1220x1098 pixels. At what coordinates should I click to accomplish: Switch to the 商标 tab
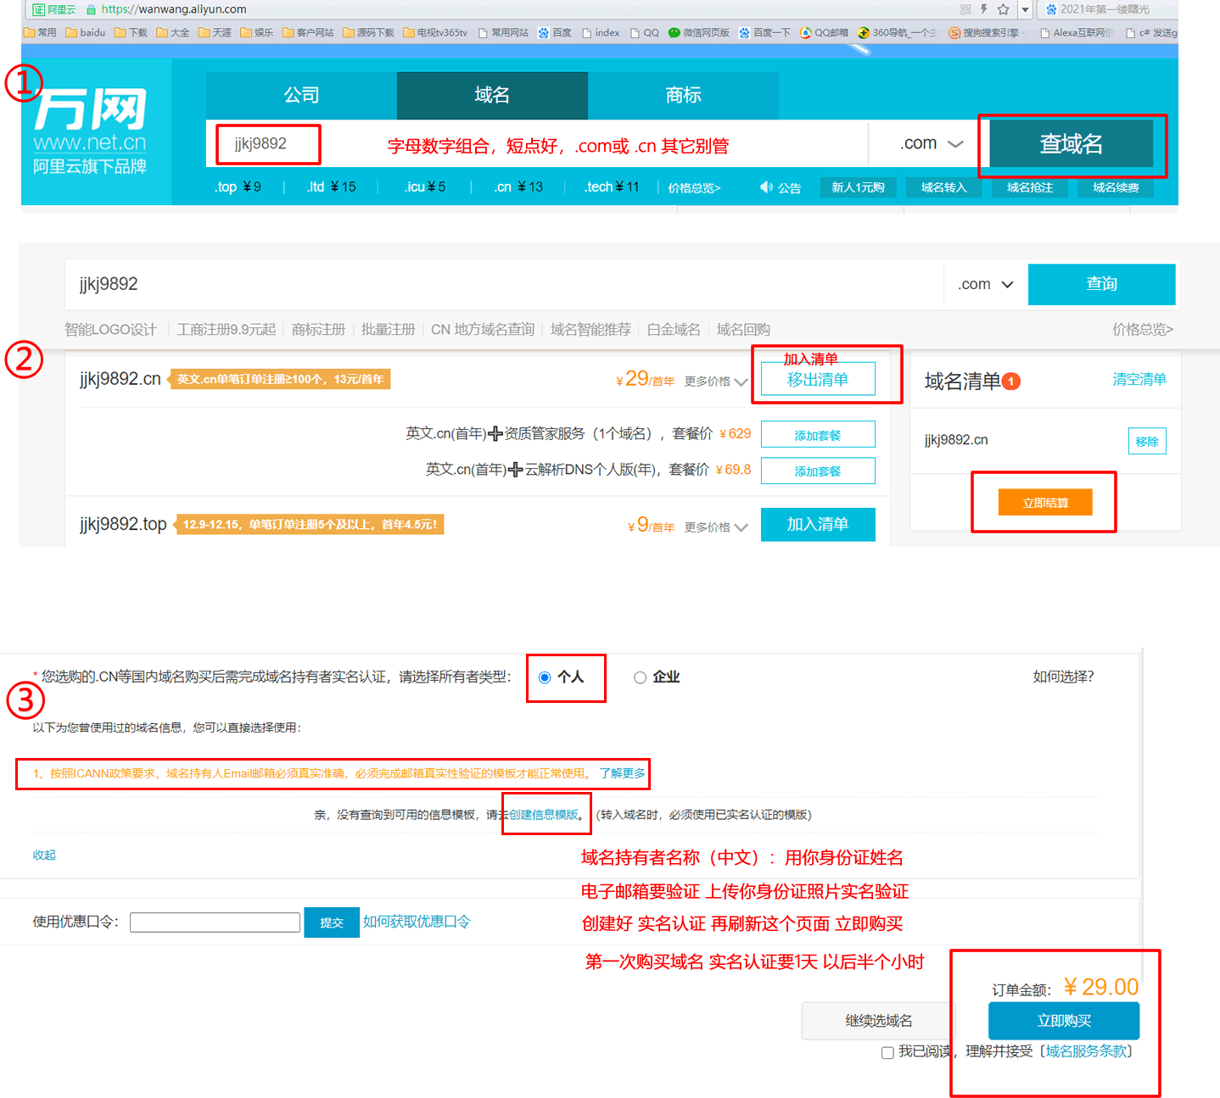(x=683, y=95)
